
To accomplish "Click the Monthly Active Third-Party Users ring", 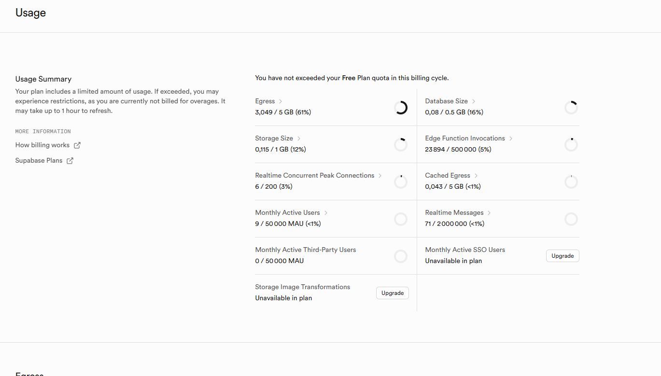I will 401,256.
